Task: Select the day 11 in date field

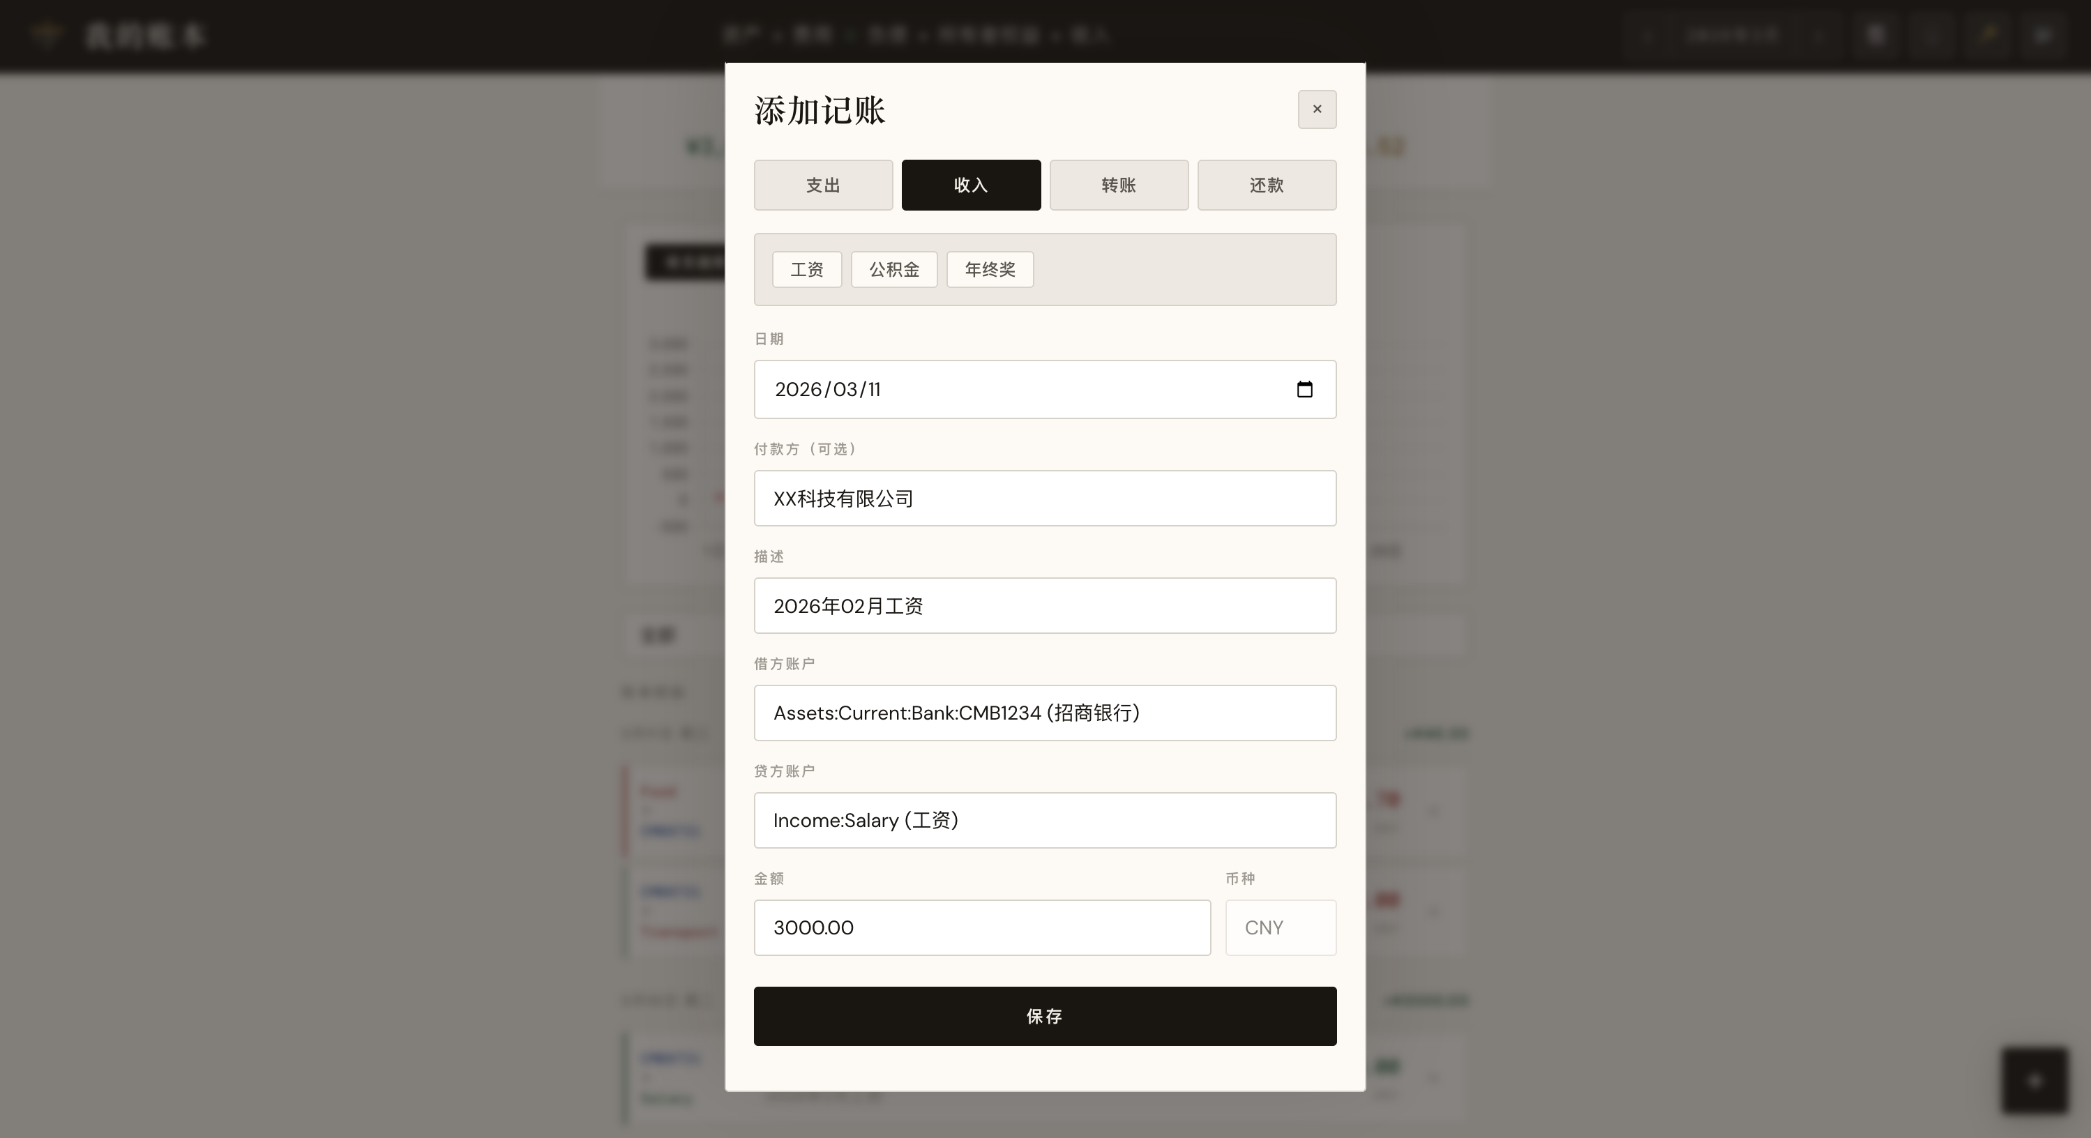Action: point(873,390)
